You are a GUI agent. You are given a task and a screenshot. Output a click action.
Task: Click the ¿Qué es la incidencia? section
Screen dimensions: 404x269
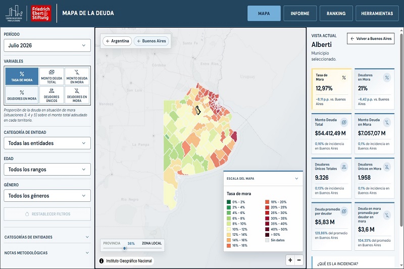353,262
